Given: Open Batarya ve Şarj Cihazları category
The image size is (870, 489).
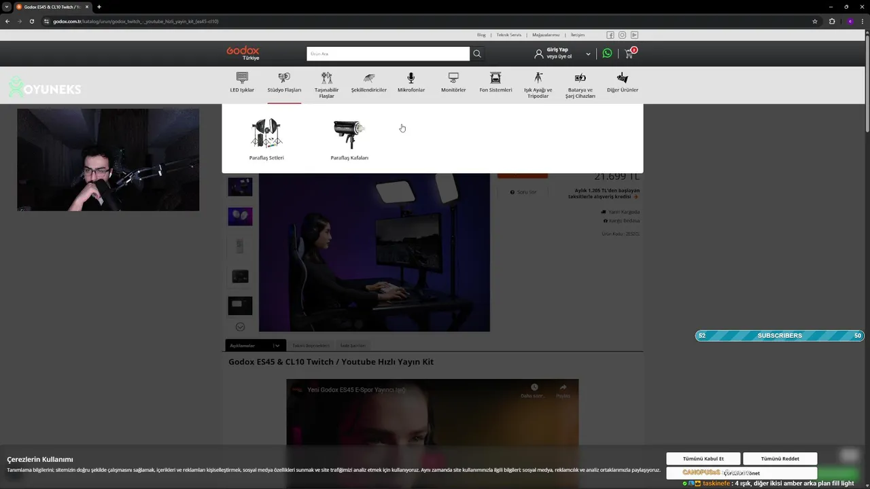Looking at the screenshot, I should pyautogui.click(x=580, y=85).
